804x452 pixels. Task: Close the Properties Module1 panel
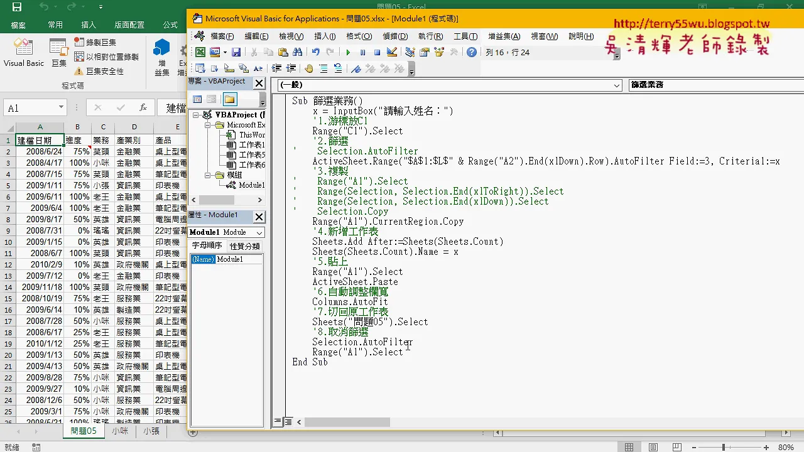coord(259,217)
